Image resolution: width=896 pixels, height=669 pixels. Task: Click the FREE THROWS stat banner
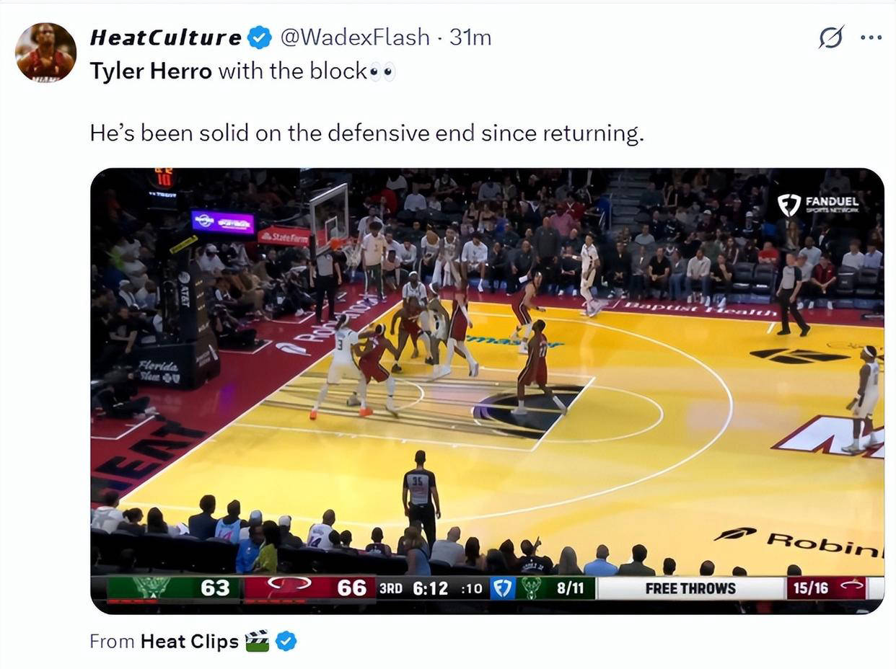click(690, 588)
